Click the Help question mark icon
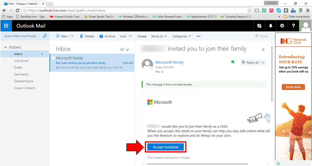The height and width of the screenshot is (166, 312). click(293, 26)
